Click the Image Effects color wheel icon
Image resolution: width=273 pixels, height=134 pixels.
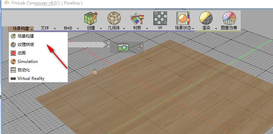(x=229, y=18)
